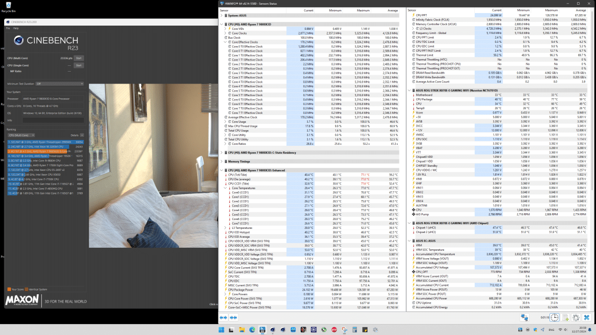Open HWiNFO sensor settings gear icon
This screenshot has width=596, height=335.
coord(576,318)
